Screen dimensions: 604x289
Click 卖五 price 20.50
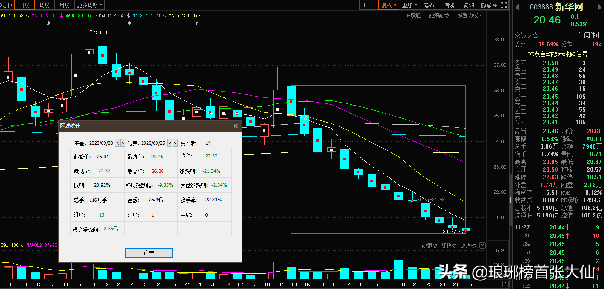coord(550,63)
